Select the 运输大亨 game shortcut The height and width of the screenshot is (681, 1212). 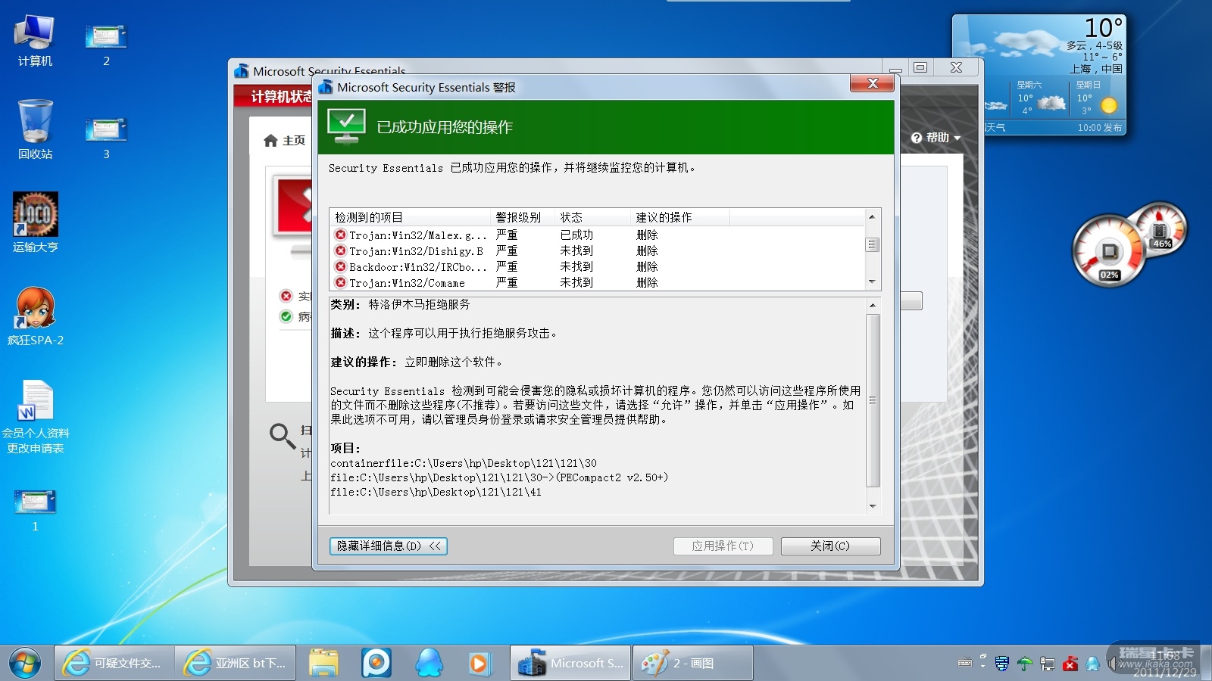tap(35, 222)
